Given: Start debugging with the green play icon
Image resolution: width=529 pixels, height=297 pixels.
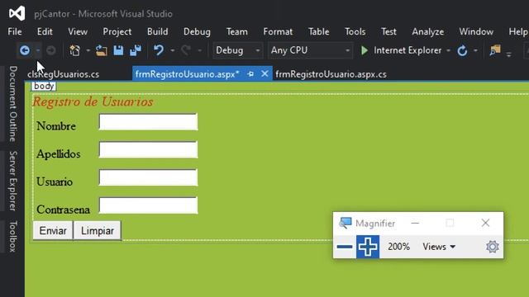Looking at the screenshot, I should click(365, 50).
